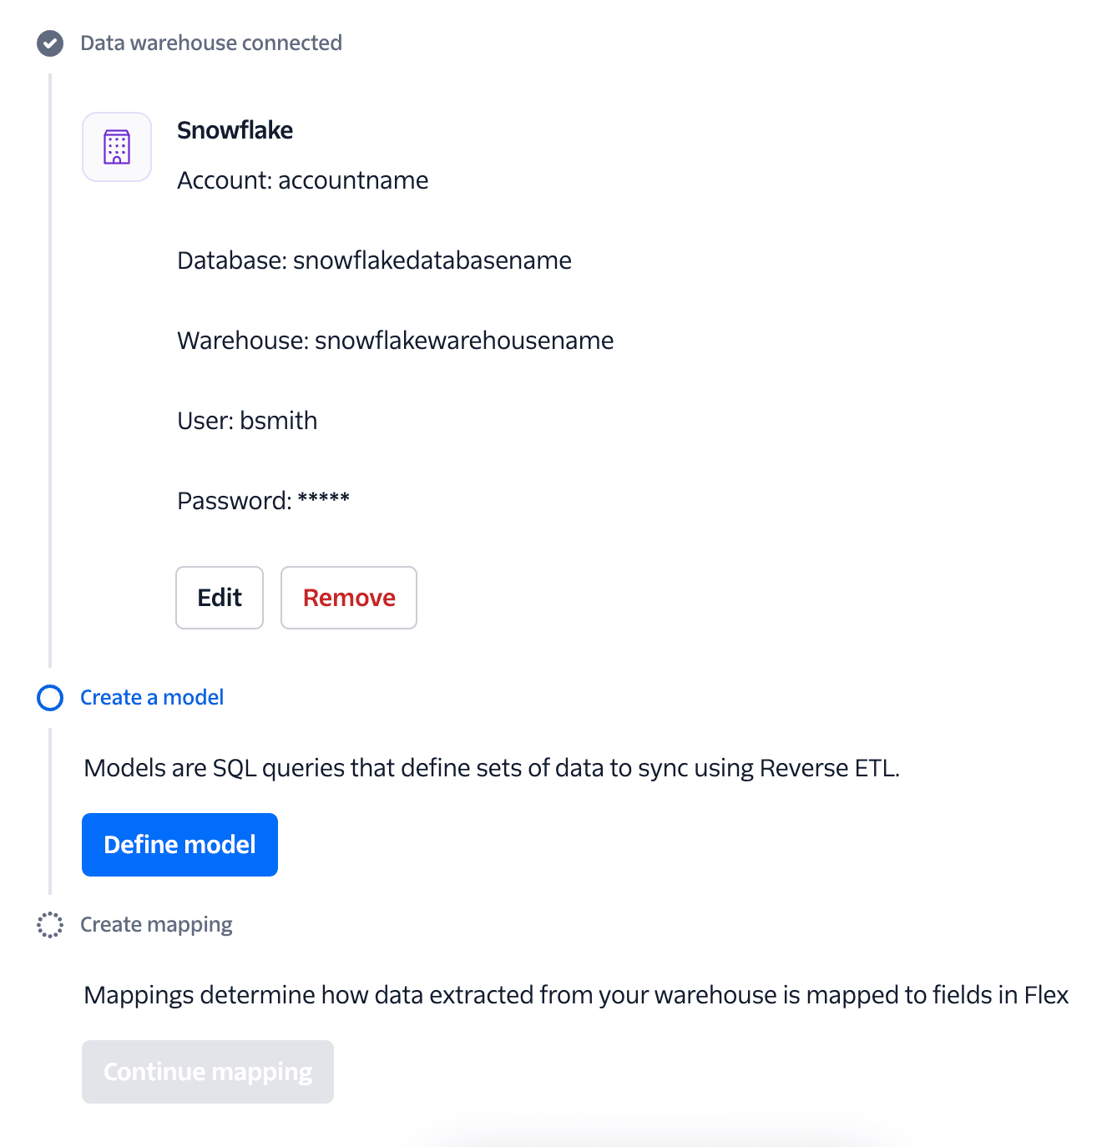The width and height of the screenshot is (1117, 1147).
Task: Click Remove to delete the Snowflake connection
Action: click(348, 597)
